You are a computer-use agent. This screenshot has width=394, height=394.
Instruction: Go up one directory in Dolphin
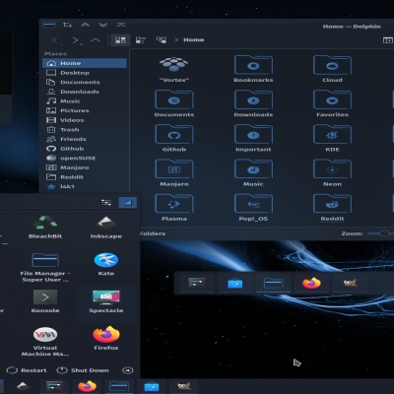pos(96,40)
